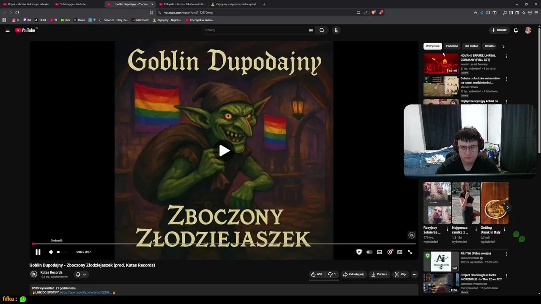The width and height of the screenshot is (541, 304).
Task: Switch to Zagraj.my quiz browser tab
Action: (234, 4)
